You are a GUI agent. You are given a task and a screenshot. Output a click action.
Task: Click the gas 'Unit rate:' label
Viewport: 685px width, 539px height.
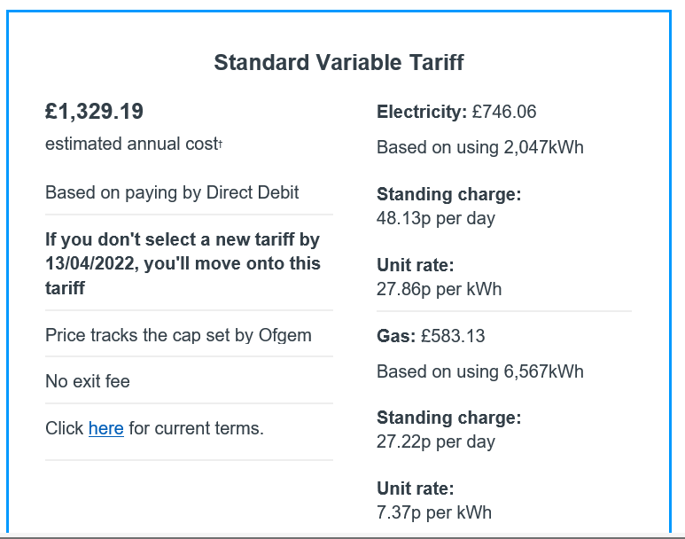tap(416, 488)
